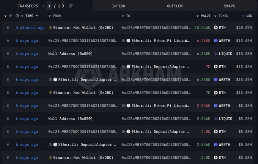The height and width of the screenshot is (164, 258).
Task: Click the Ether.fi logo in red 2.546K row
Action: point(128,106)
